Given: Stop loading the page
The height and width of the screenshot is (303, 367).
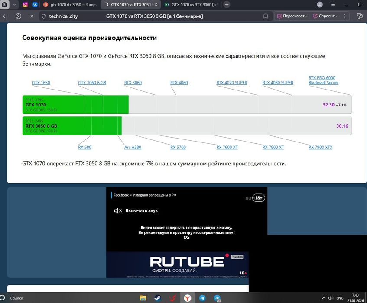Looking at the screenshot, I should (32, 16).
